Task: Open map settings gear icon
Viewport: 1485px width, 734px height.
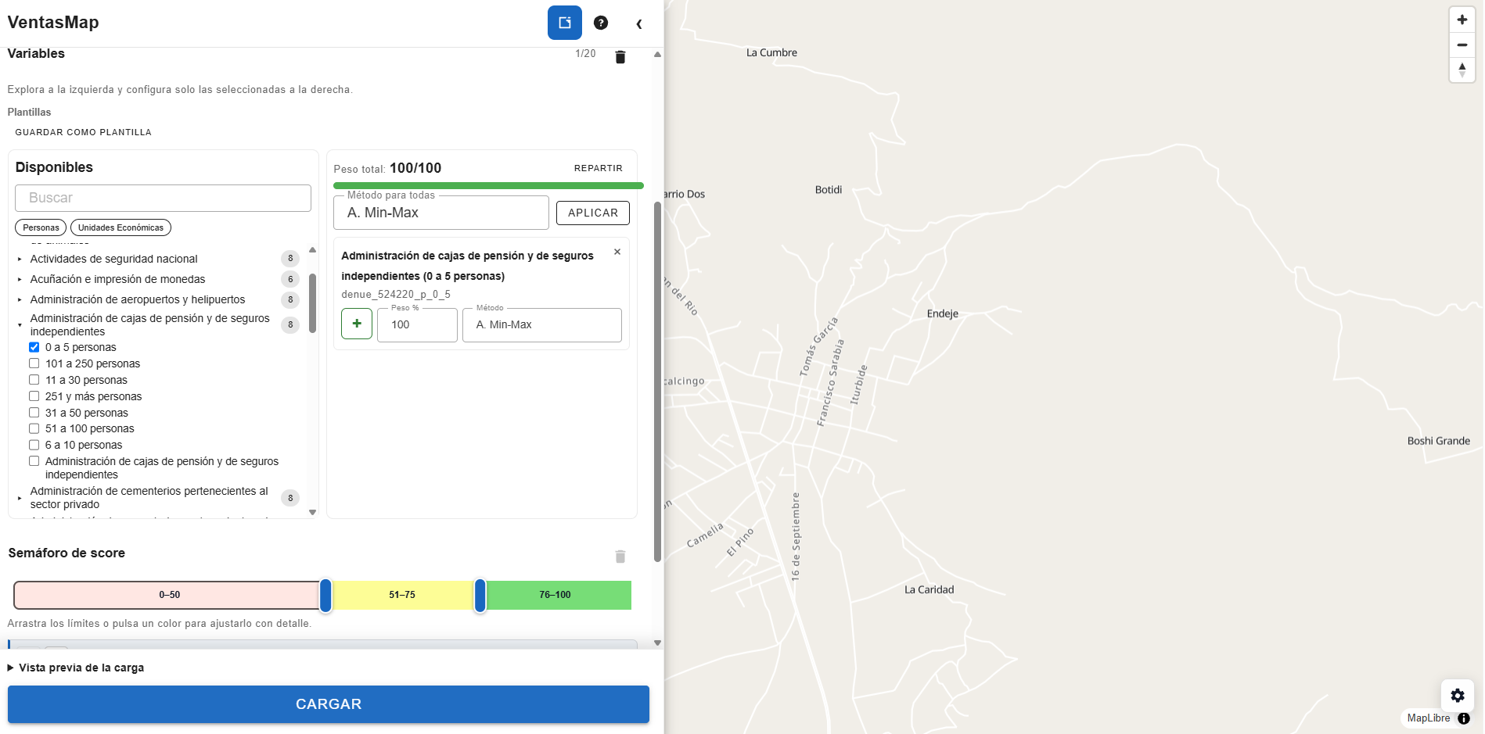Action: [1458, 695]
